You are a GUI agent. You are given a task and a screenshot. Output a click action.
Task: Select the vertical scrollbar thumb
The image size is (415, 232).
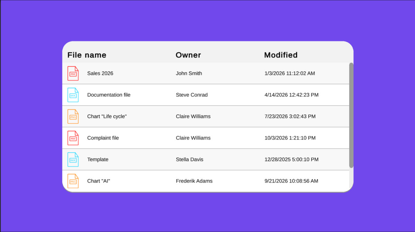pos(351,115)
